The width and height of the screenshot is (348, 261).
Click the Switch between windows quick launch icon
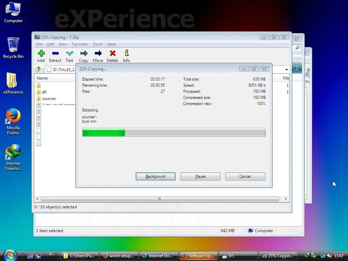tap(38, 256)
